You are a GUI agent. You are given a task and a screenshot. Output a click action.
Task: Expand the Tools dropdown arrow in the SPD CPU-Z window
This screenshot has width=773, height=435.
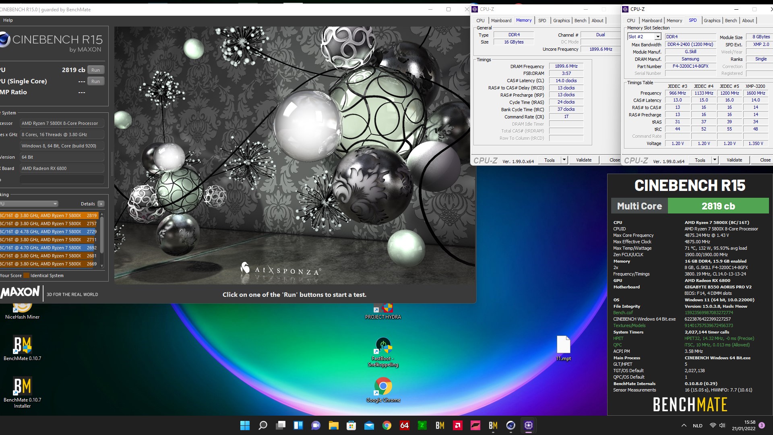(x=715, y=160)
